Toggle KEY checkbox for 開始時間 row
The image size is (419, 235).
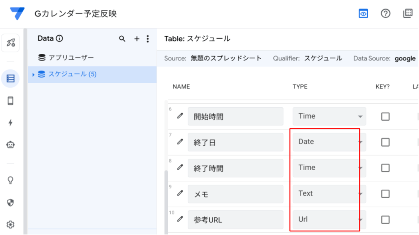pyautogui.click(x=385, y=117)
